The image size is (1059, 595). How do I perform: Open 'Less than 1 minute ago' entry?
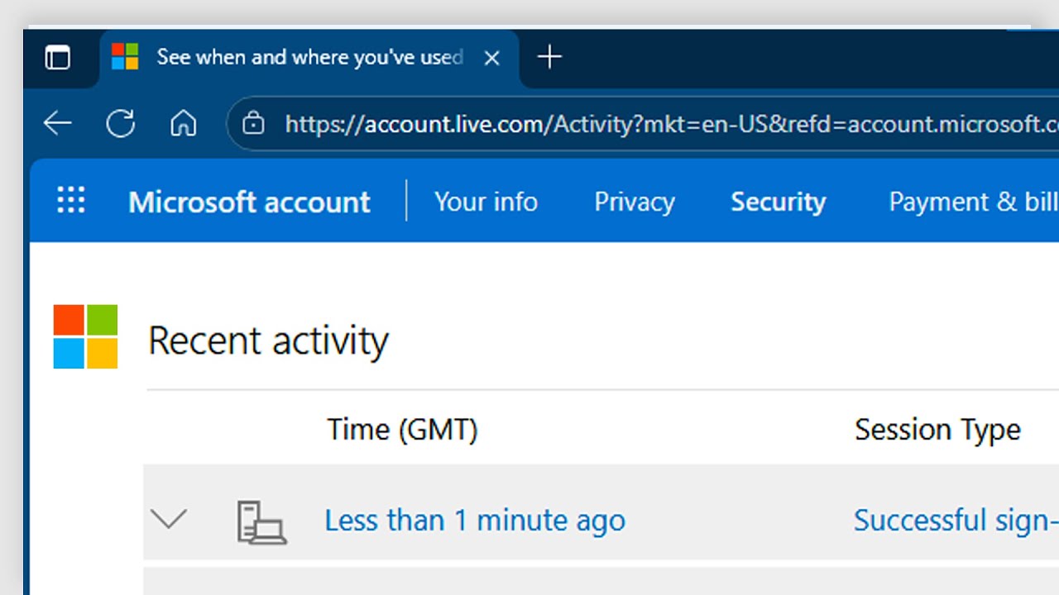pyautogui.click(x=474, y=521)
